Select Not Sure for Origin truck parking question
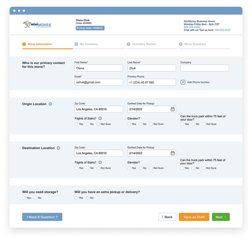 (204, 124)
